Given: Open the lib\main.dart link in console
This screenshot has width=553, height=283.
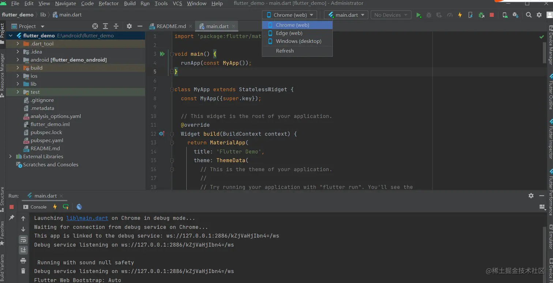Looking at the screenshot, I should 87,218.
